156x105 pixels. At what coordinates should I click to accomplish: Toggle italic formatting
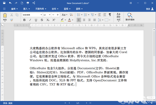pos(30,20)
